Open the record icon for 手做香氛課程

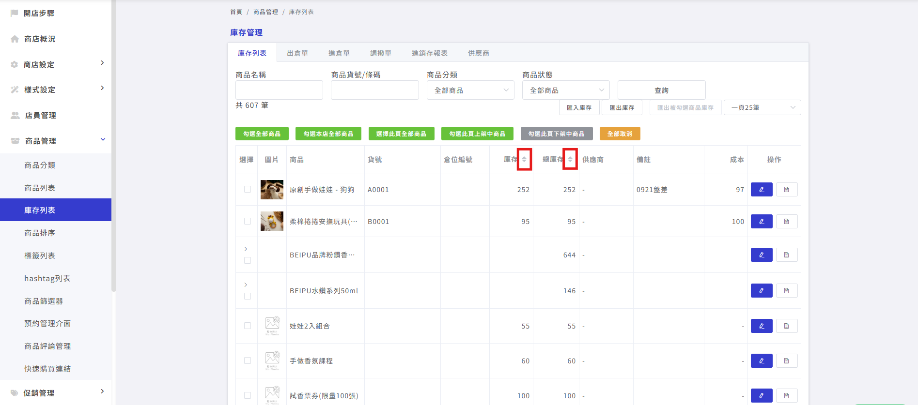[787, 361]
